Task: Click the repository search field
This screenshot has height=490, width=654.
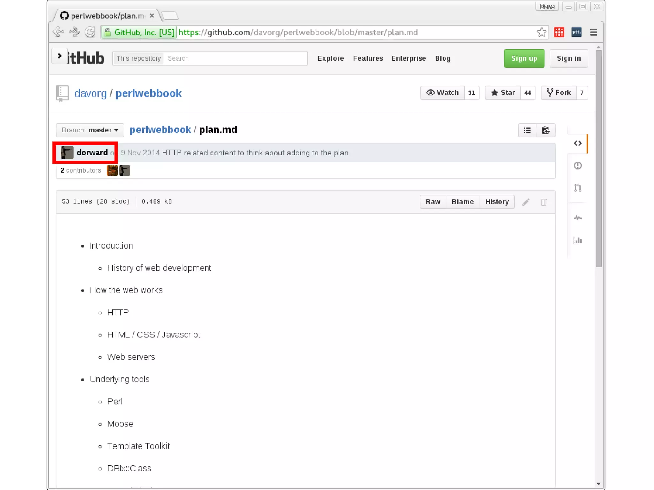Action: [x=235, y=58]
